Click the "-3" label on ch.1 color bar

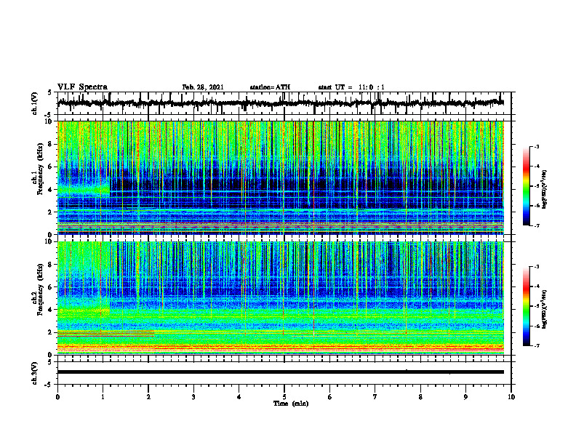(536, 147)
